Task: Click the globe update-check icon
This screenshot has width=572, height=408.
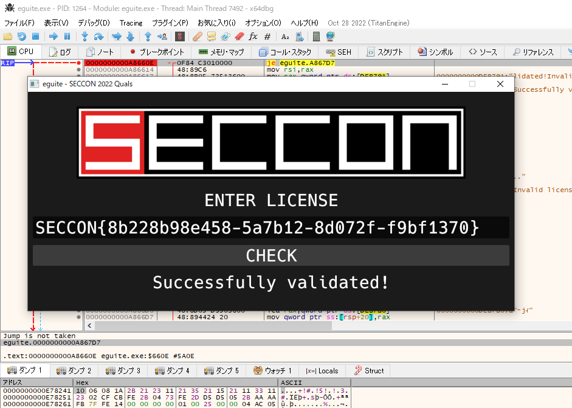Action: pos(331,36)
